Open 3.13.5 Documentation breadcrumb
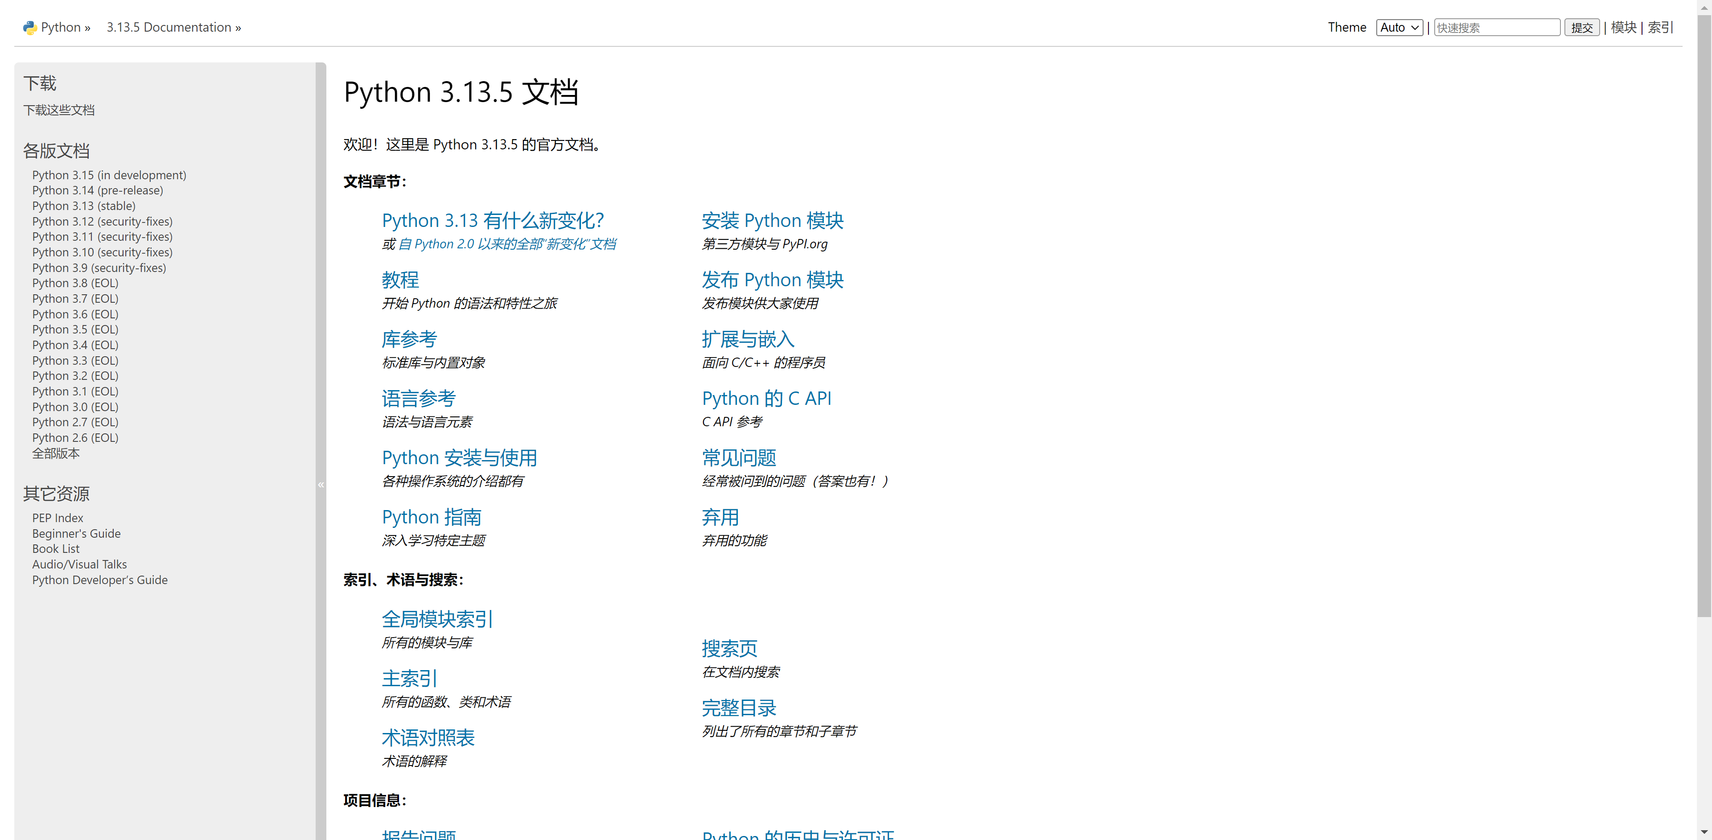This screenshot has height=840, width=1712. 169,27
